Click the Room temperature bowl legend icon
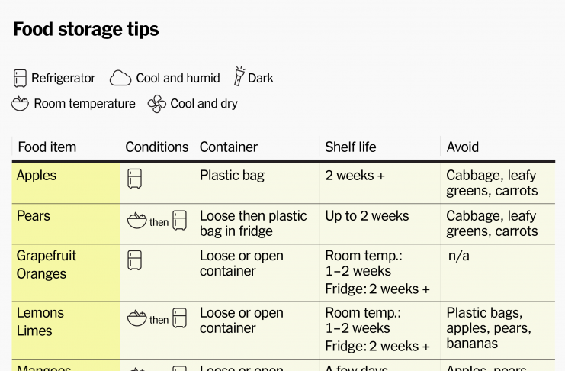Screen dimensions: 565x371 click(20, 104)
